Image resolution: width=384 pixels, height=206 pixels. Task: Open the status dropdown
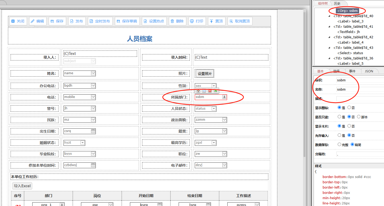[214, 108]
